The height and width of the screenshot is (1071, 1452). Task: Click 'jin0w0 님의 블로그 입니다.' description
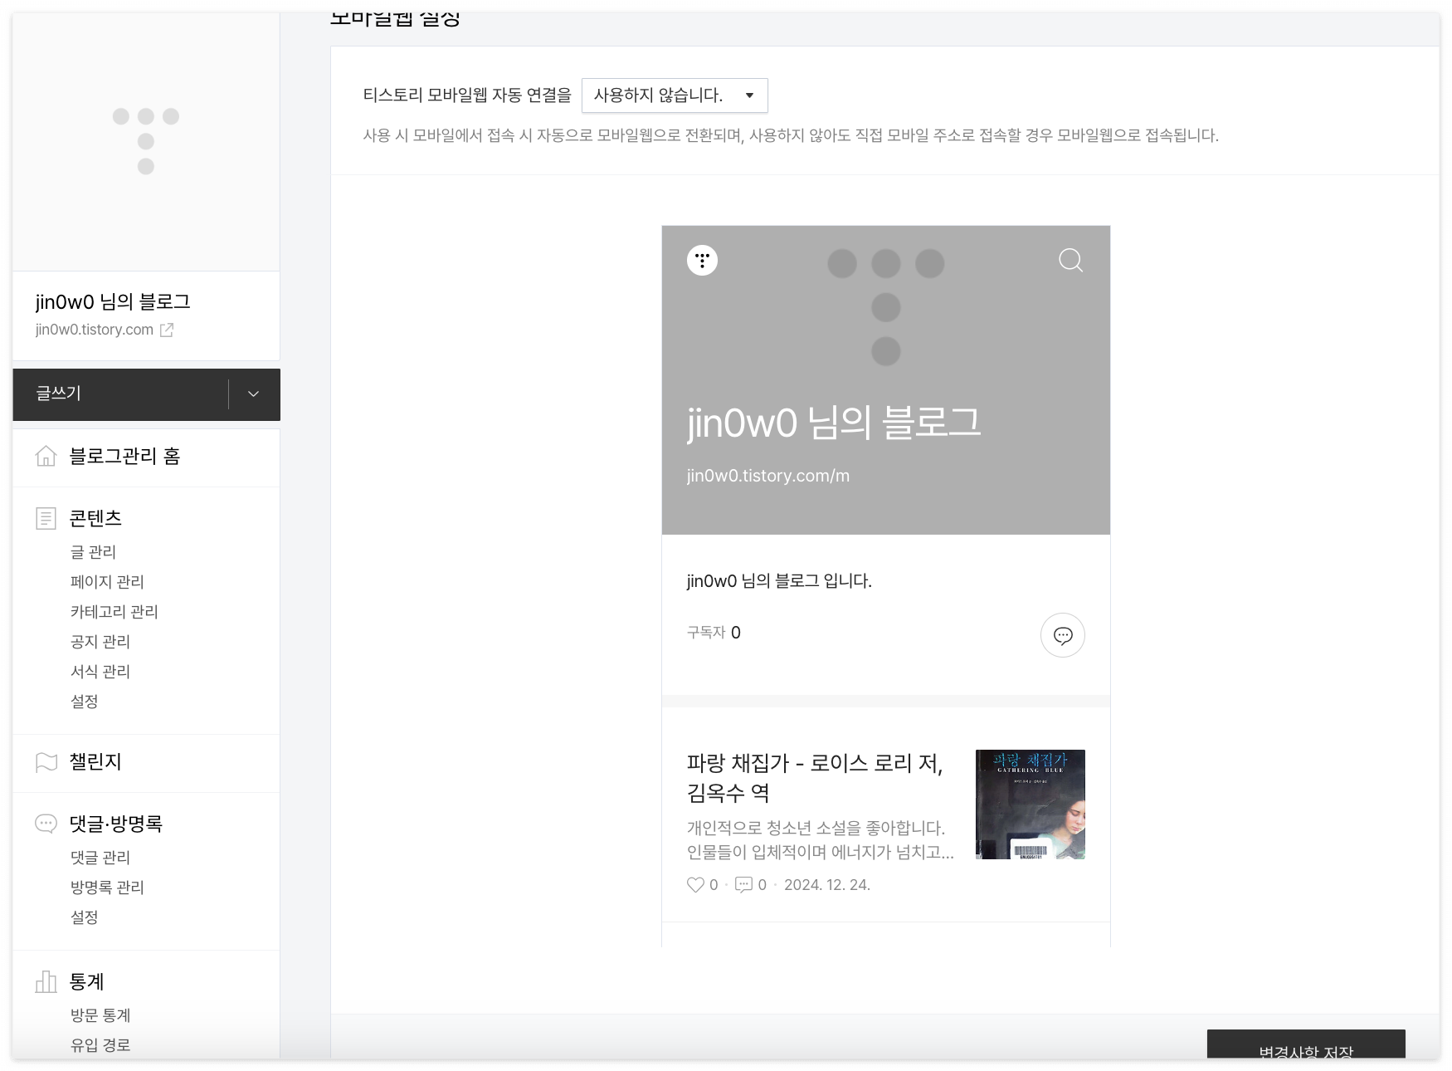[779, 581]
